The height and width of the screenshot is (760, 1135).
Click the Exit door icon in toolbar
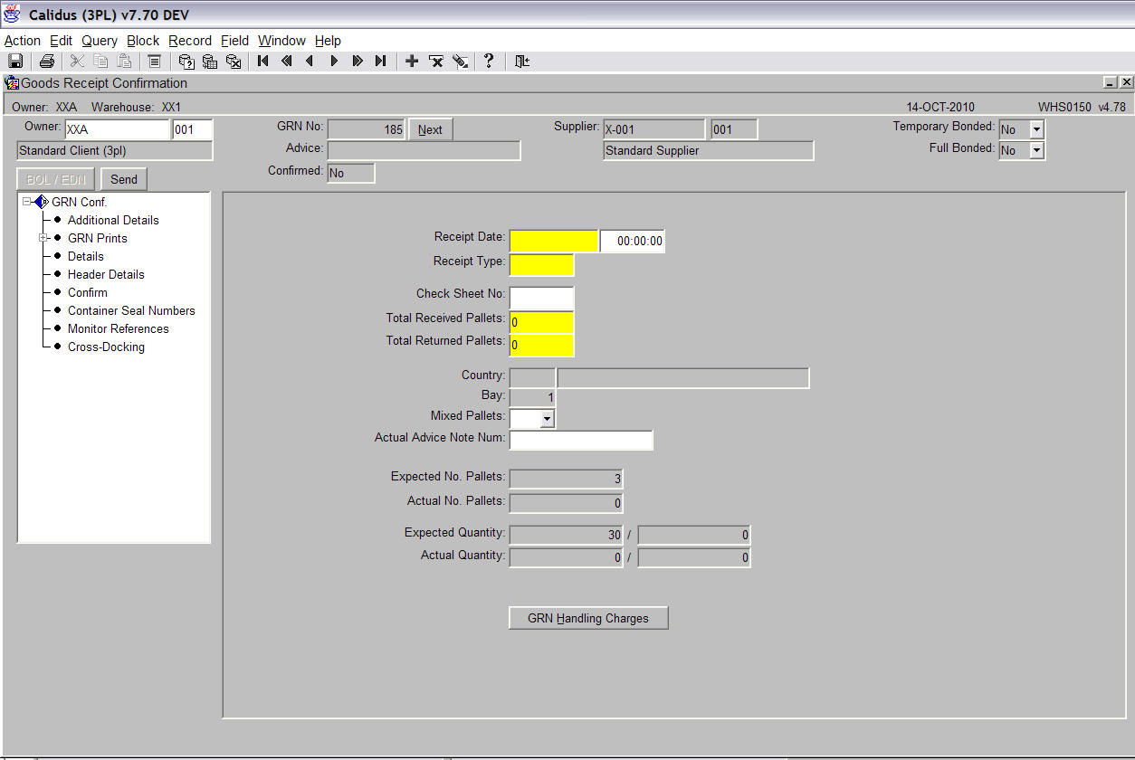522,62
